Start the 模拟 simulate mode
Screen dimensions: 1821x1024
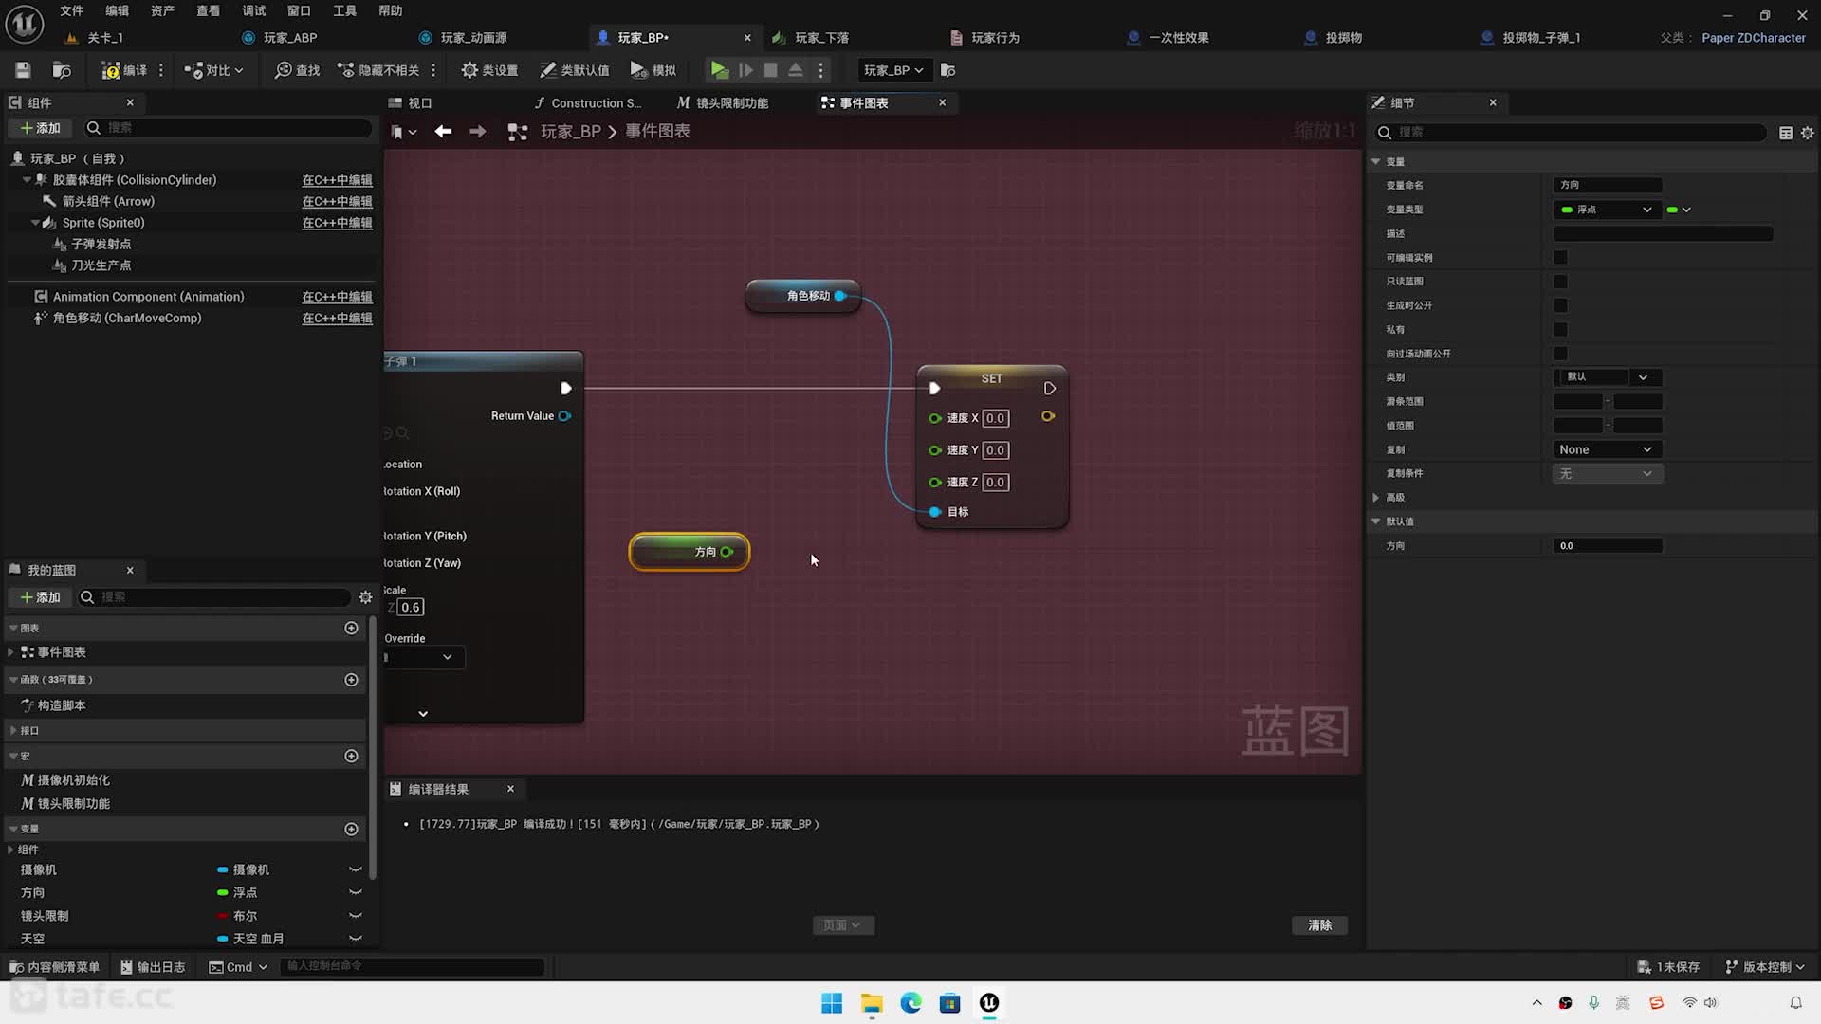coord(653,70)
